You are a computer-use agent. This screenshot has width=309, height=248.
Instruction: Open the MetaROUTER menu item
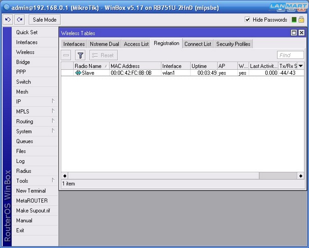[35, 200]
